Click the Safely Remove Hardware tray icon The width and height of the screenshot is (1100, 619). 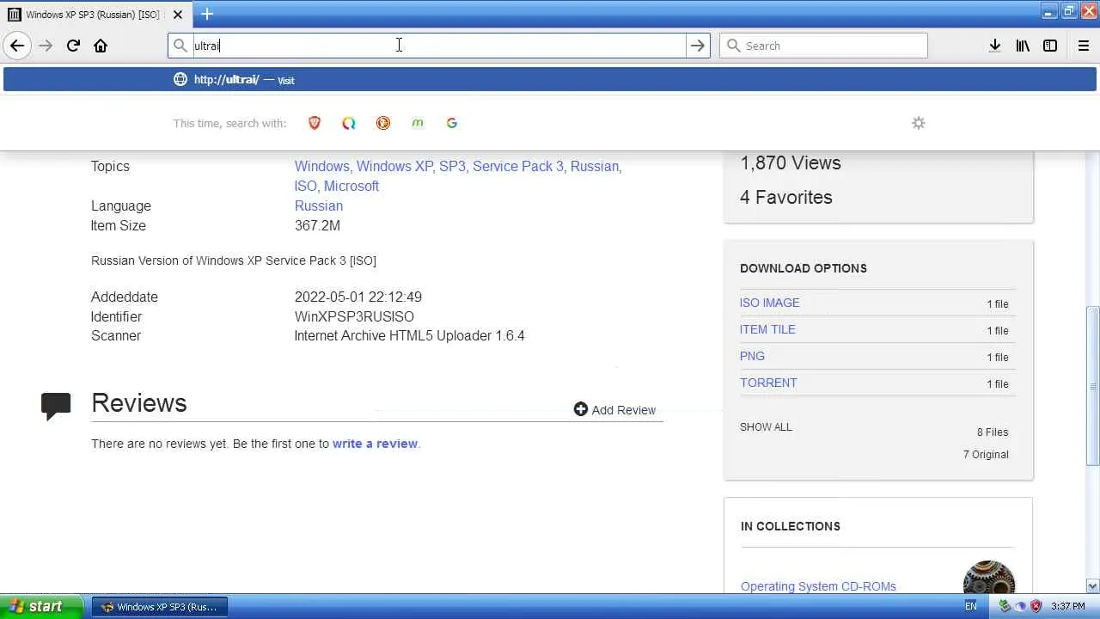pyautogui.click(x=1005, y=606)
